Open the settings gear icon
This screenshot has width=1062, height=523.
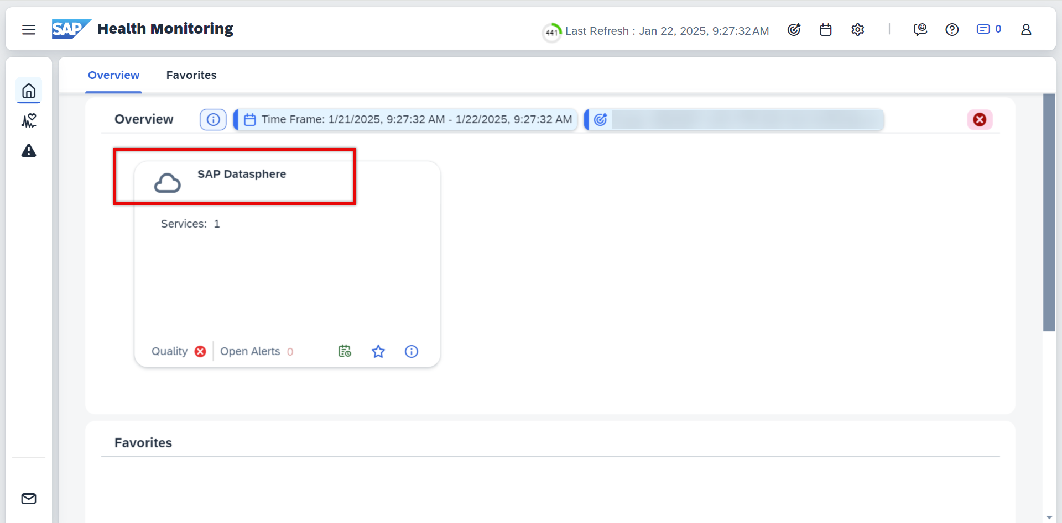[857, 30]
